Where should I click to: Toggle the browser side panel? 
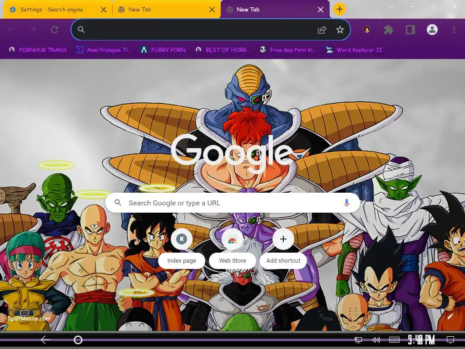point(411,30)
